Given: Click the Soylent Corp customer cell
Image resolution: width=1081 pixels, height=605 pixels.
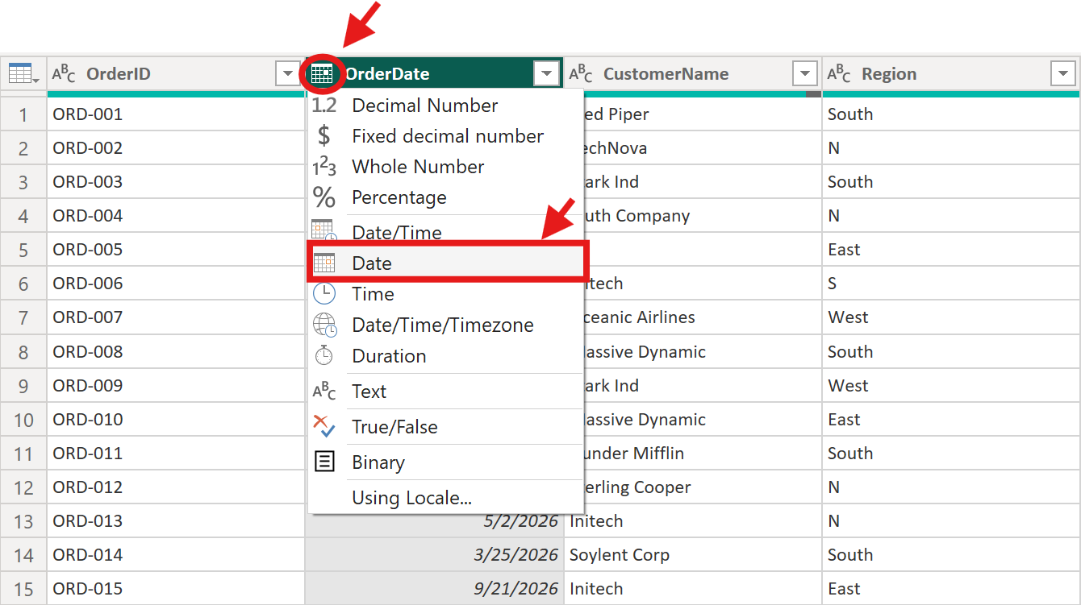Looking at the screenshot, I should 693,555.
